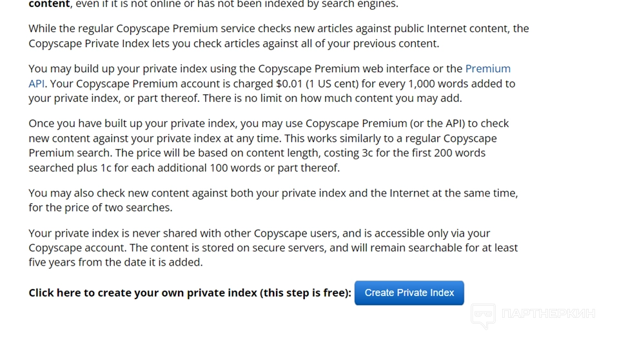Click the Create Private Index button
The width and height of the screenshot is (628, 363).
click(409, 293)
